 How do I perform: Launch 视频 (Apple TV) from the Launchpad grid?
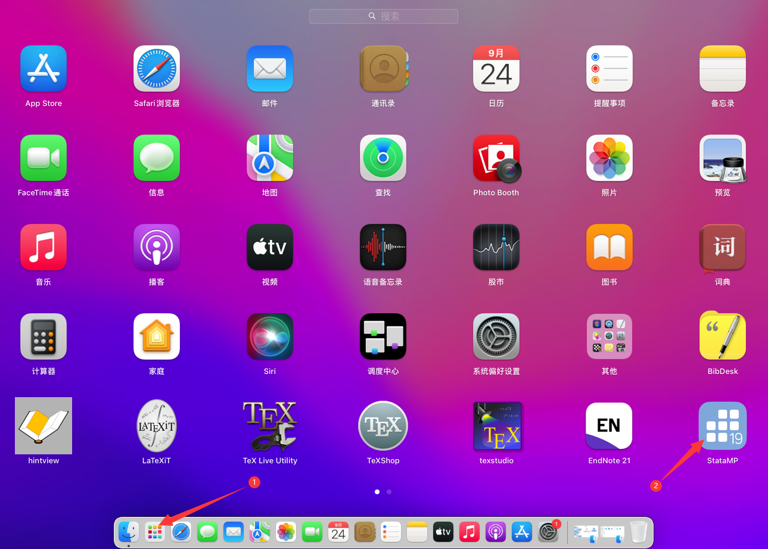click(x=270, y=247)
